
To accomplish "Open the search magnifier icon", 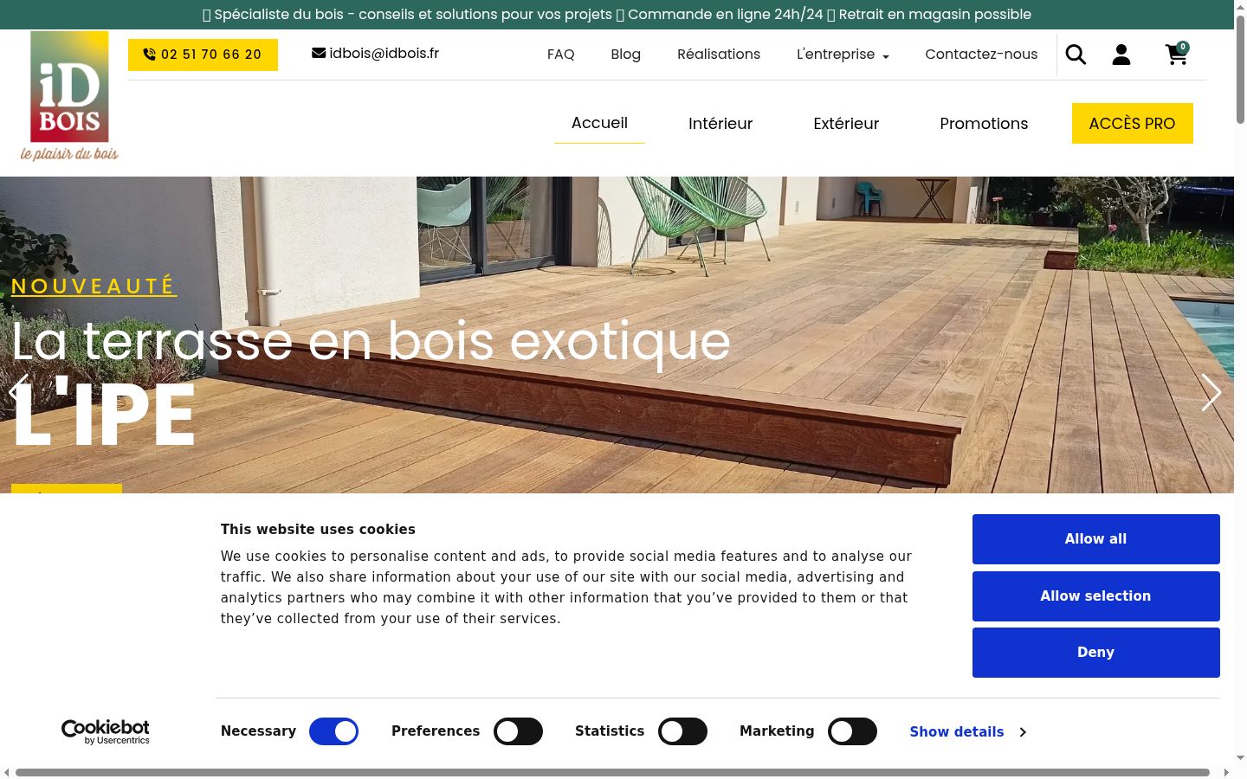I will pos(1076,55).
